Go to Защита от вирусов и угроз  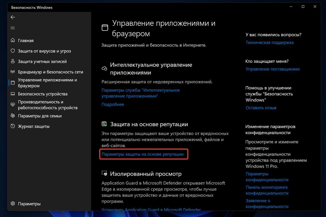(x=44, y=51)
